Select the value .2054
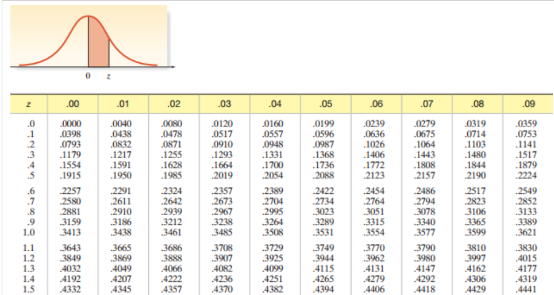Screen dimensions: 554x295 (273, 175)
